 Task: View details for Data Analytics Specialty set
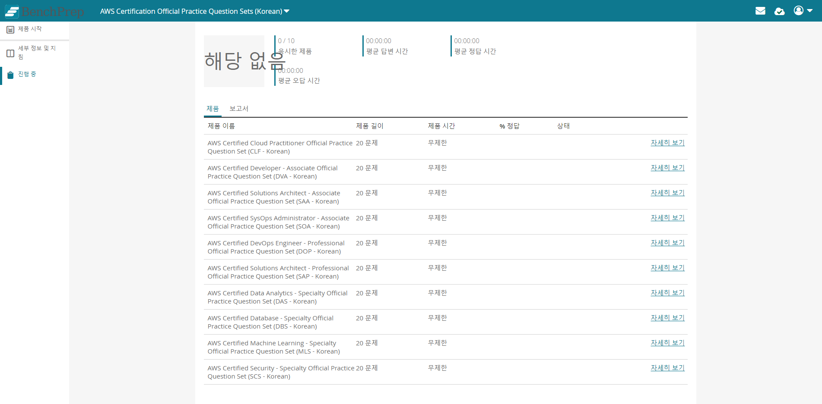[667, 293]
